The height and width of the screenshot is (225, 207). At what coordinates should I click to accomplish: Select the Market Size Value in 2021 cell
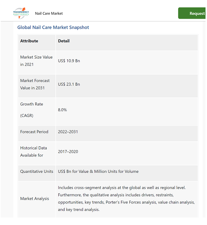[x=37, y=63]
